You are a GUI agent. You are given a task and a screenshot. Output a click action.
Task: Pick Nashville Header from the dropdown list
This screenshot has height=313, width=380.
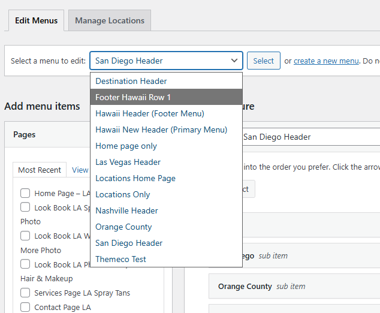126,210
